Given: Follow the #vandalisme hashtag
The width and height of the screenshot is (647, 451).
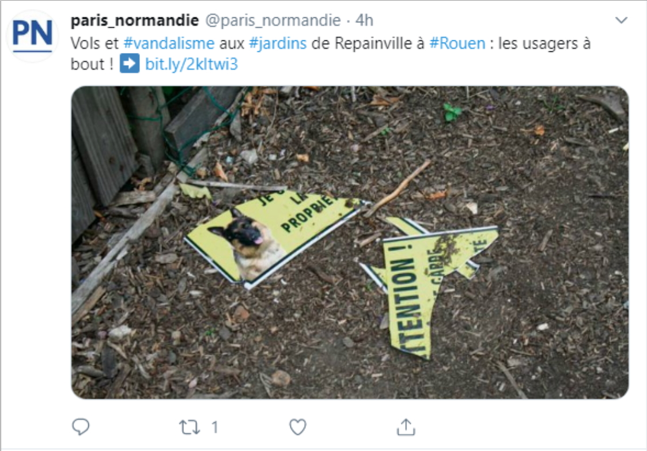Looking at the screenshot, I should coord(169,43).
